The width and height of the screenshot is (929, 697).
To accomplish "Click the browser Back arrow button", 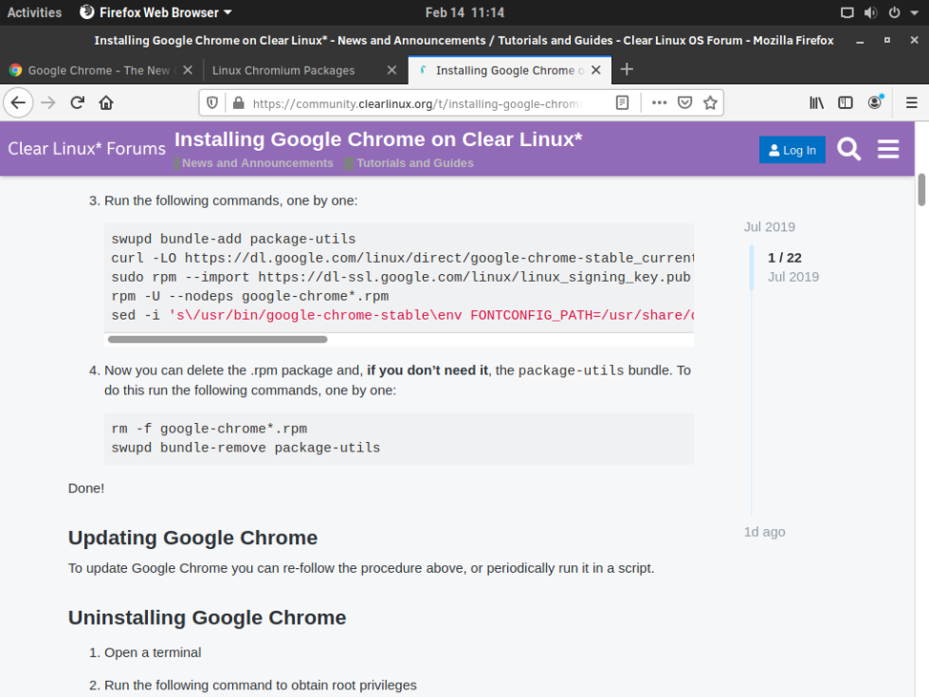I will [18, 102].
